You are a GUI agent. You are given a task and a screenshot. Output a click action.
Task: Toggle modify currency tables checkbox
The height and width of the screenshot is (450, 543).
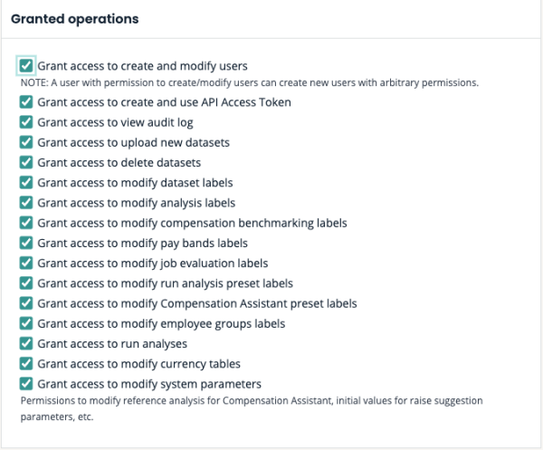click(x=26, y=363)
